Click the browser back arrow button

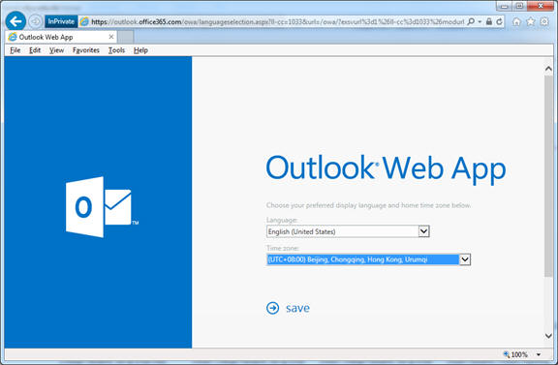click(x=15, y=21)
